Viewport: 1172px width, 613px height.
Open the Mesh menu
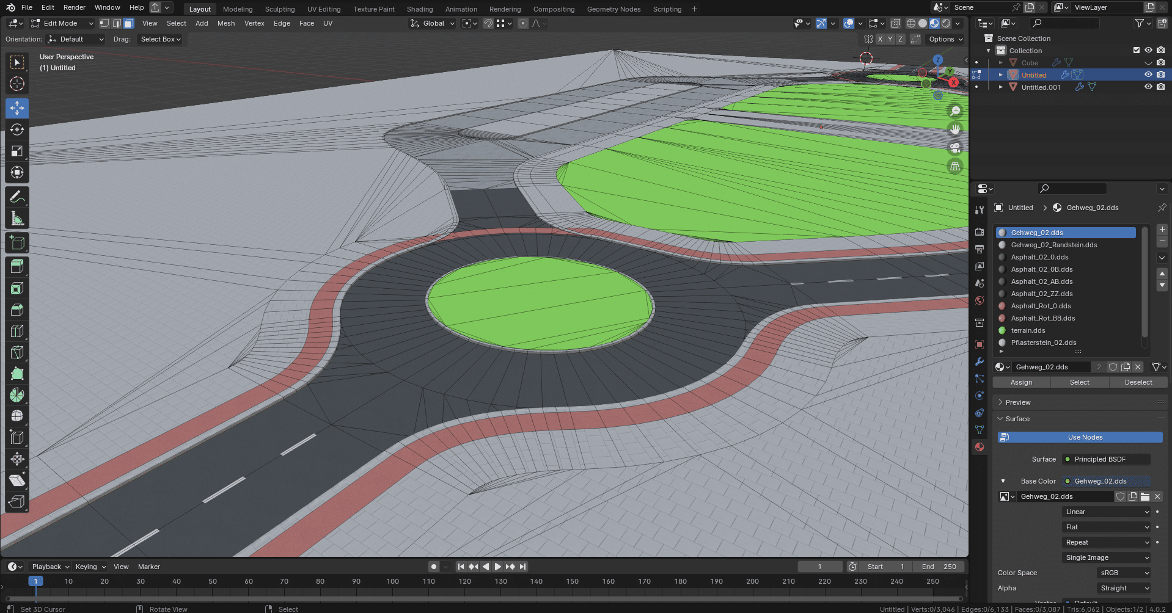225,23
